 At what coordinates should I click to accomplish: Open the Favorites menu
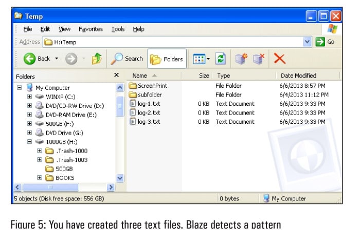(x=91, y=29)
